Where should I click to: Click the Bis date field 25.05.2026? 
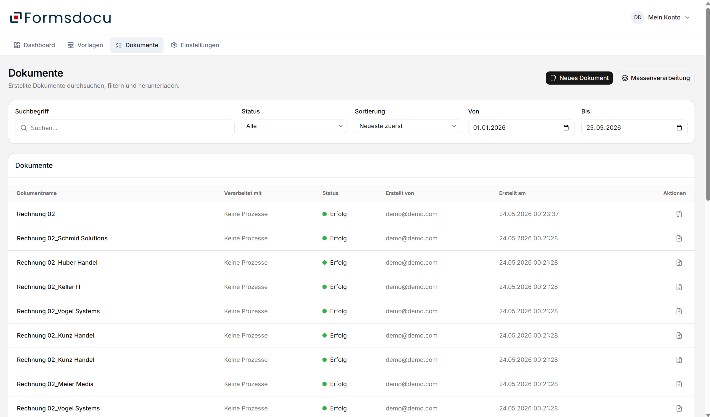tap(634, 128)
